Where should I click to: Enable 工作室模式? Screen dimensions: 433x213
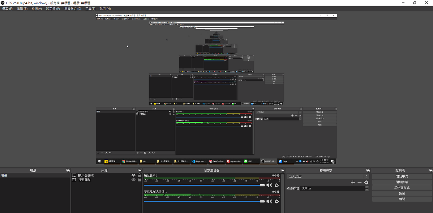click(402, 188)
